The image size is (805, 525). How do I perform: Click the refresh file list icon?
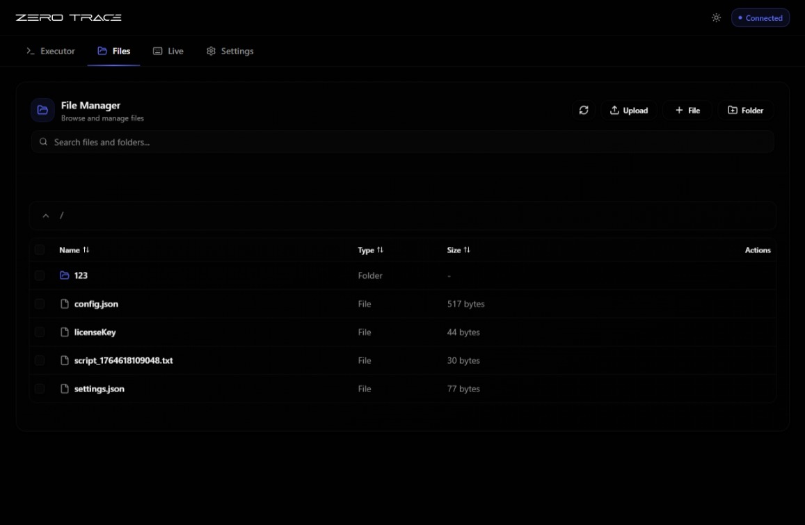tap(584, 111)
